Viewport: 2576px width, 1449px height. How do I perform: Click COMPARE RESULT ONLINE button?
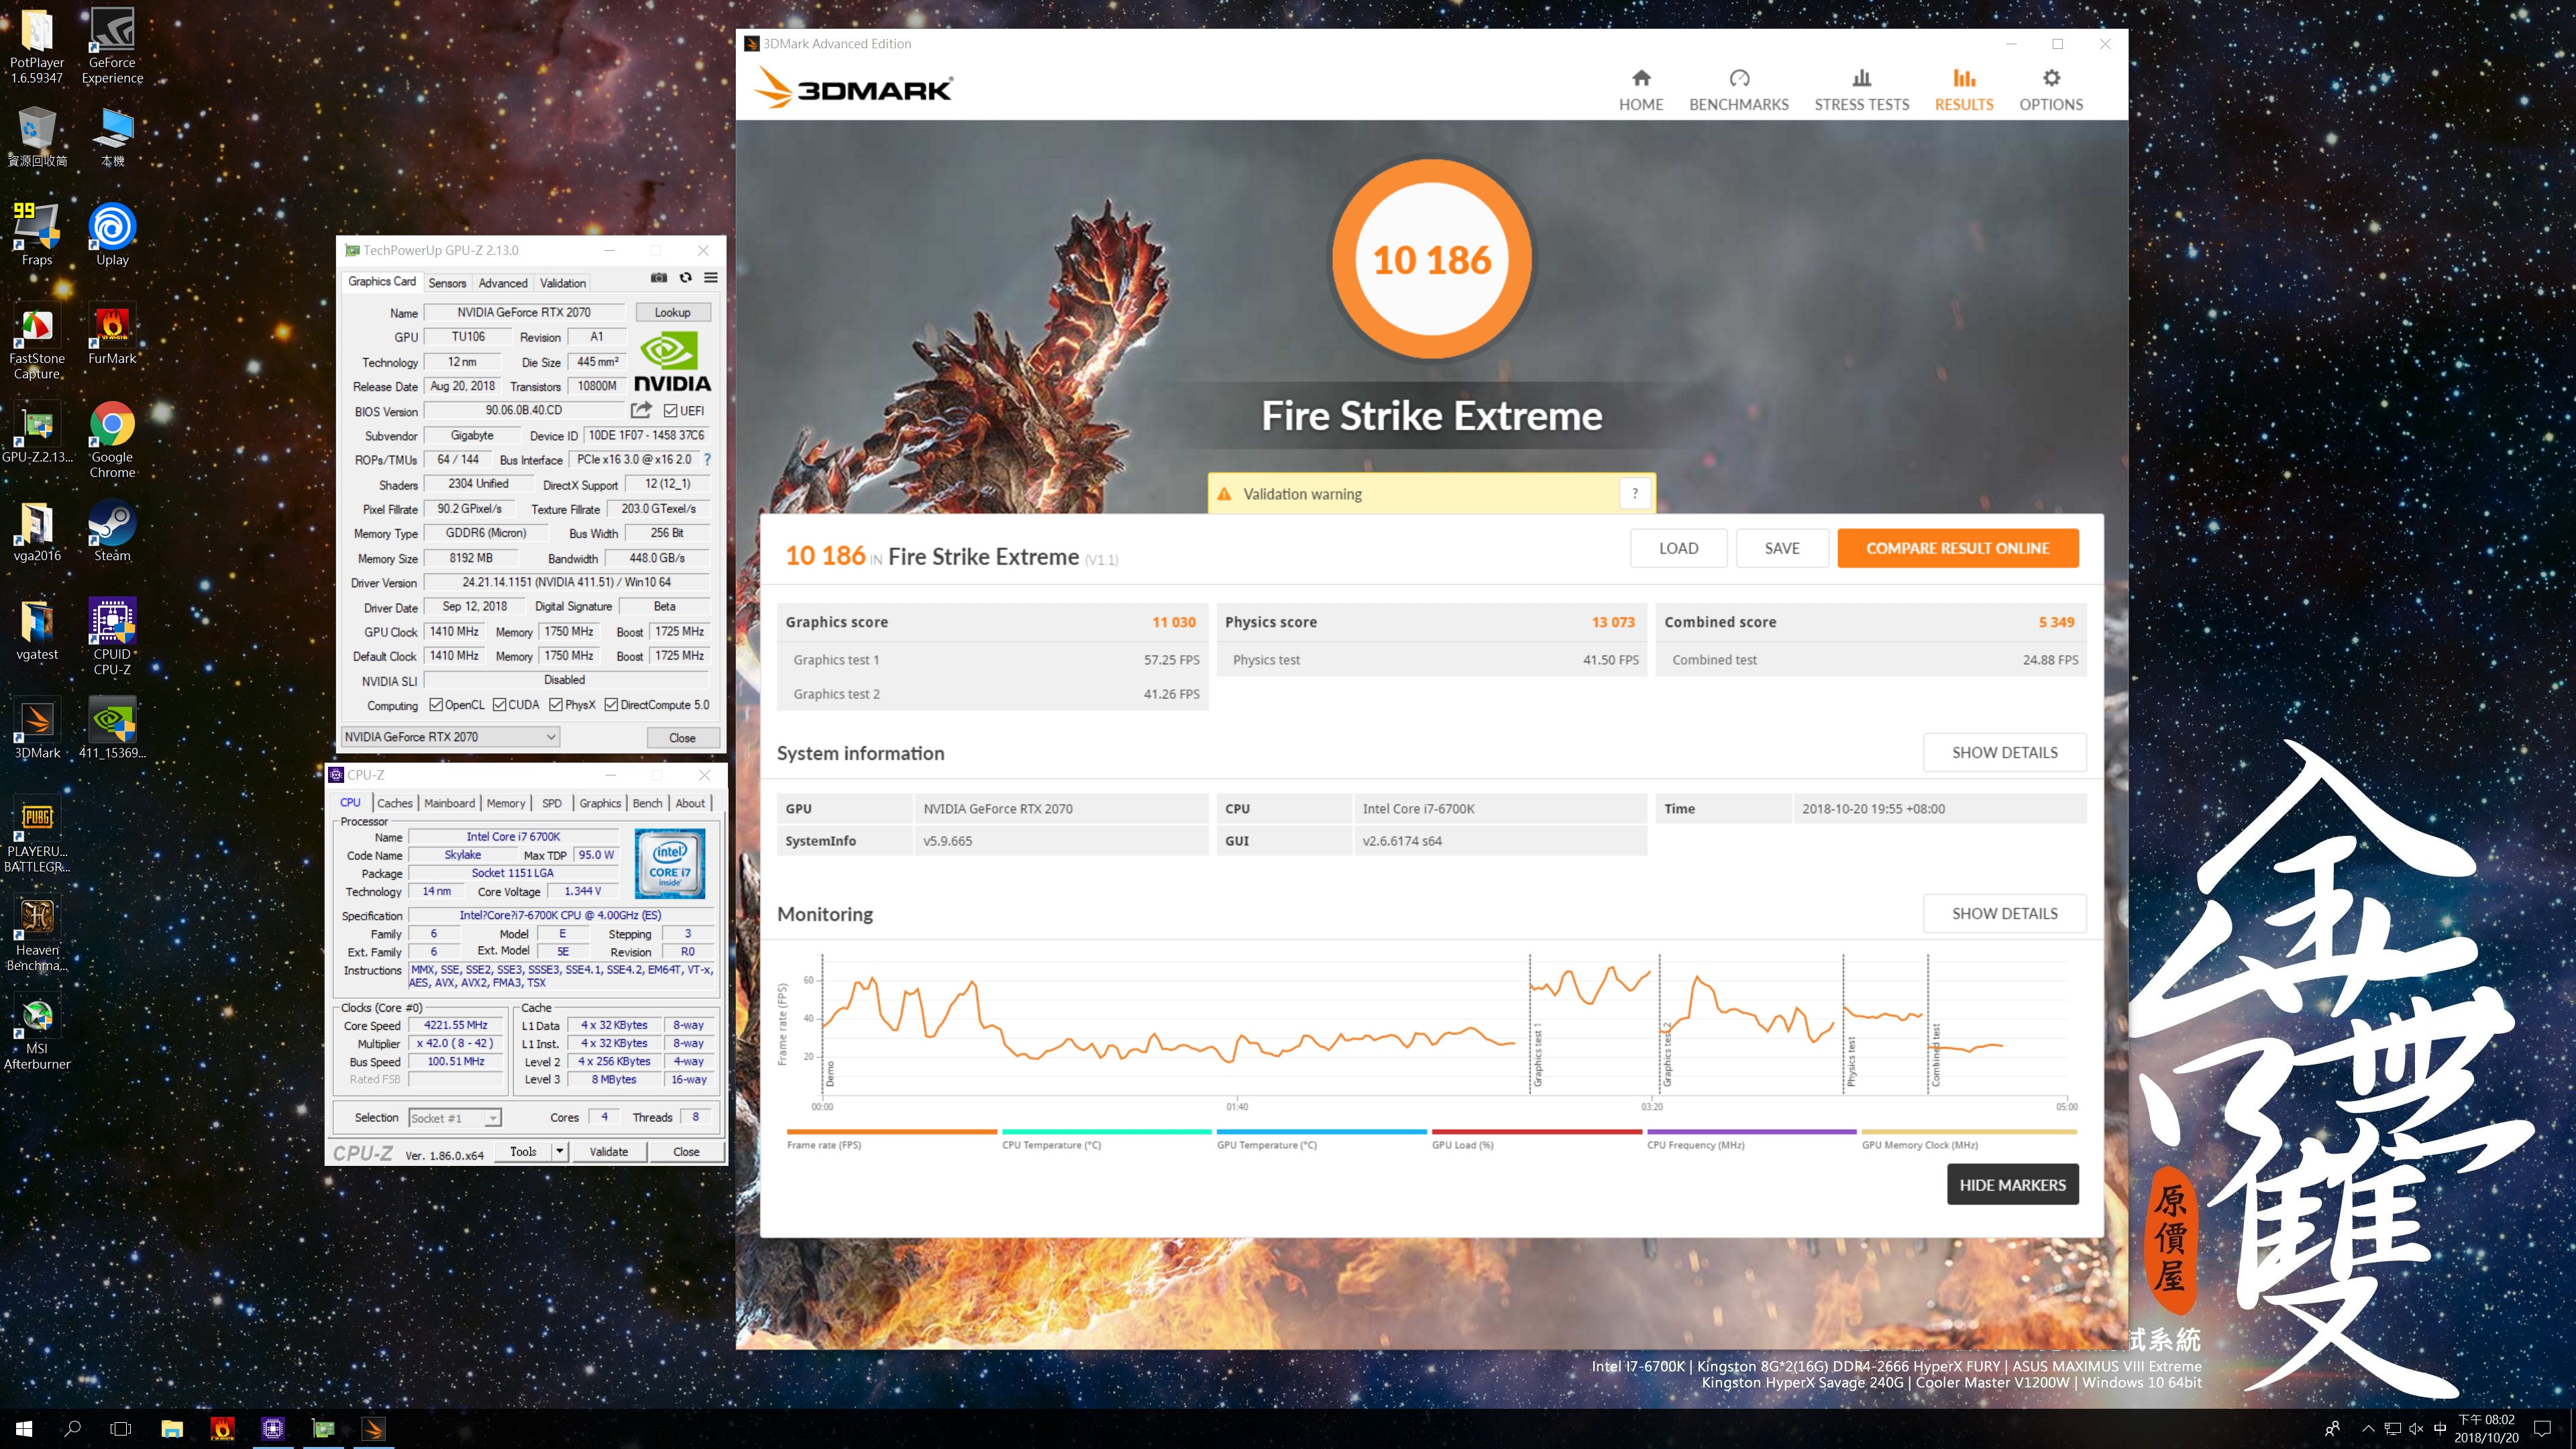[1957, 548]
